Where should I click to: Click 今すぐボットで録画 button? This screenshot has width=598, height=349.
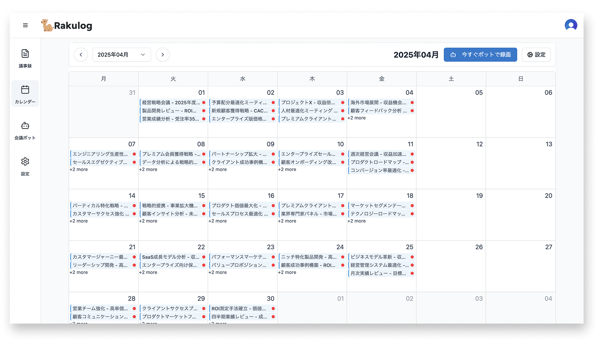point(480,55)
